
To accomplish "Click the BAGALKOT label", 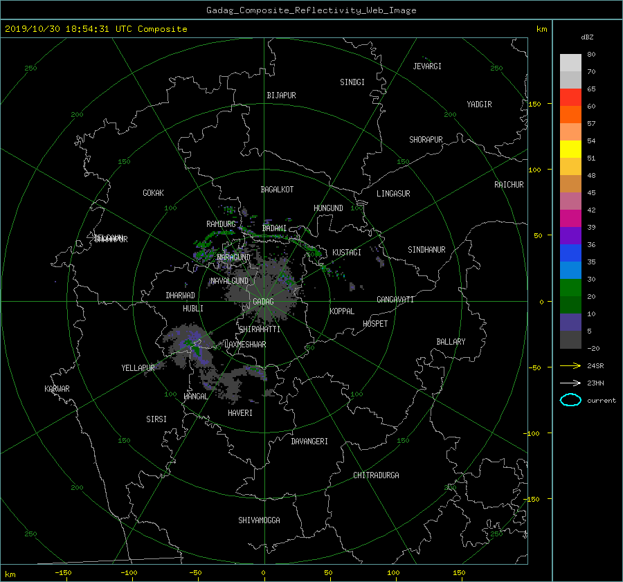I will pyautogui.click(x=277, y=190).
